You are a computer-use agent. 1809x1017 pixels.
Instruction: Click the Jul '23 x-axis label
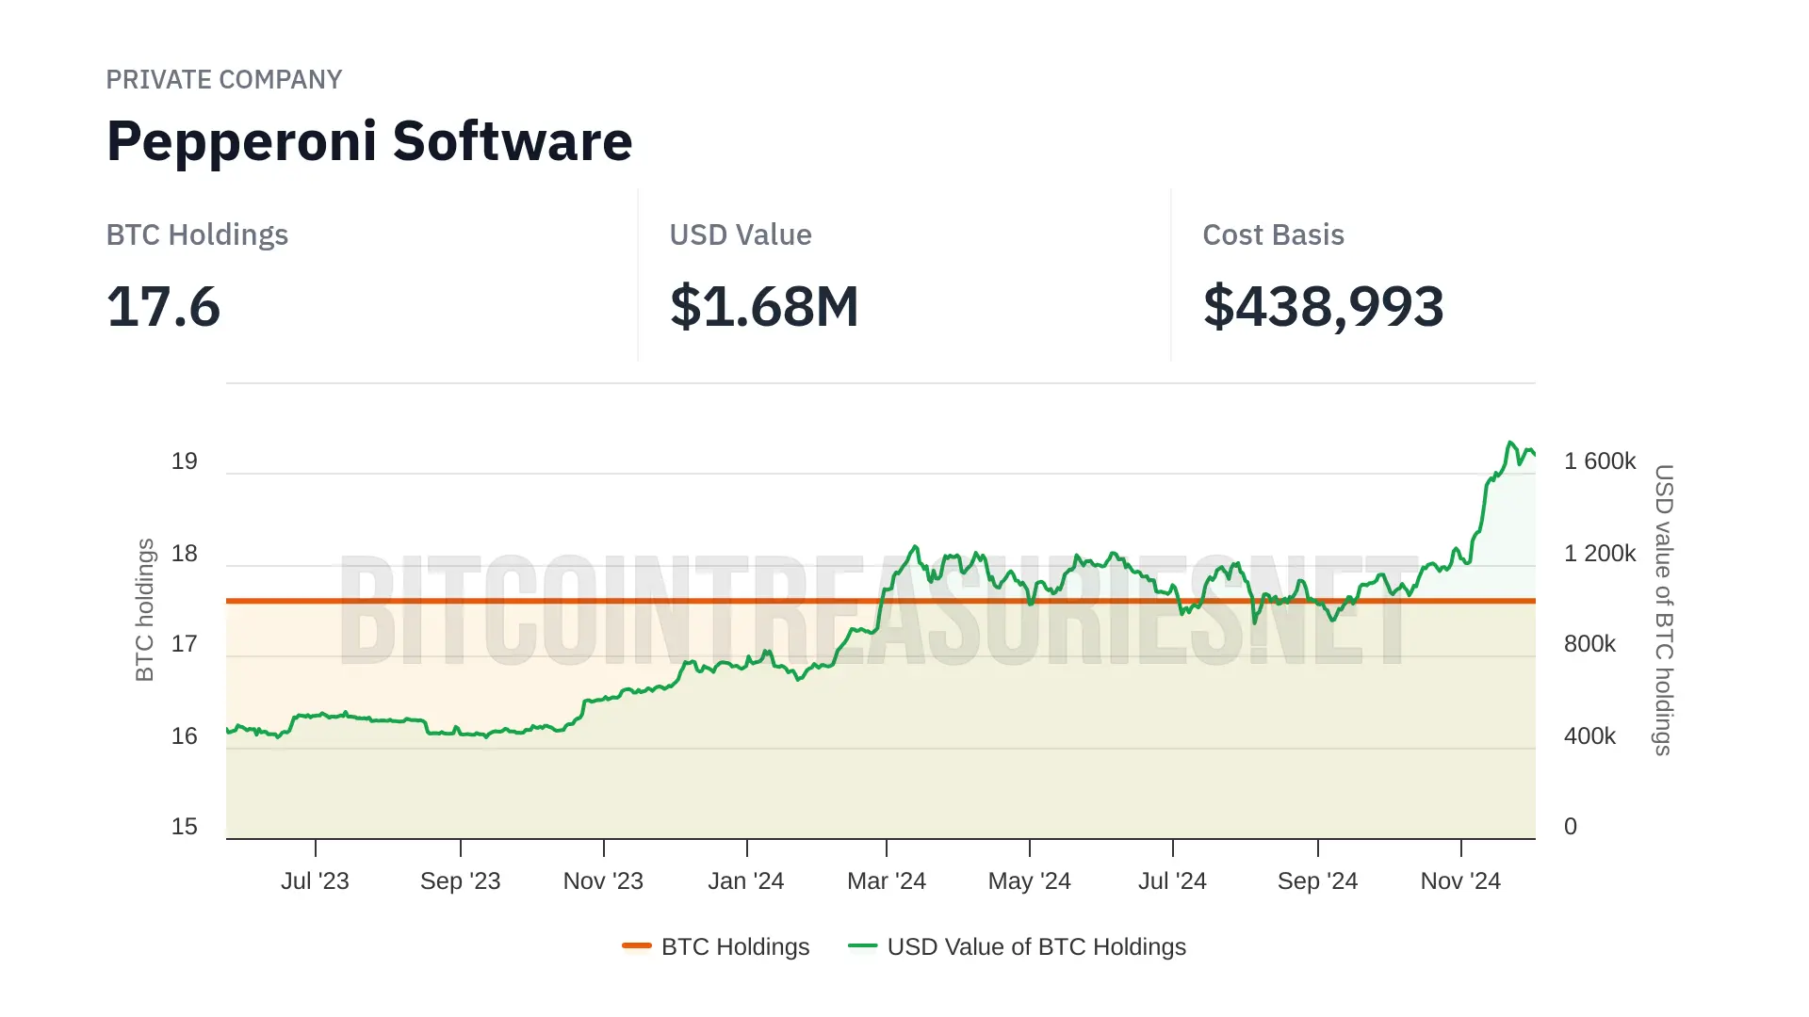(315, 880)
